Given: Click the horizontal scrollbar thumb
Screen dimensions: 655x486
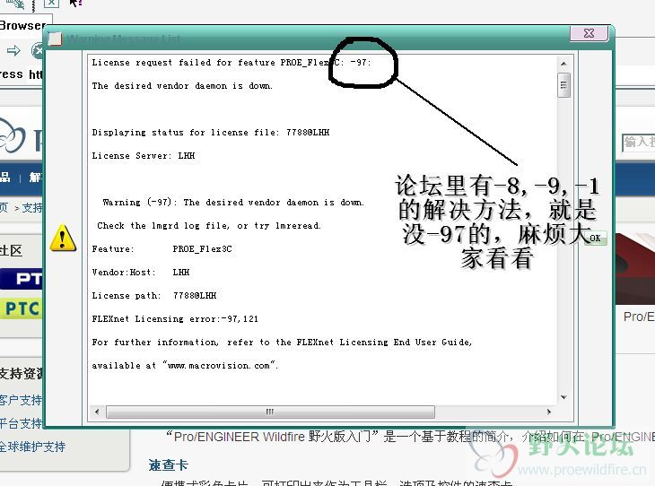Looking at the screenshot, I should tap(270, 412).
